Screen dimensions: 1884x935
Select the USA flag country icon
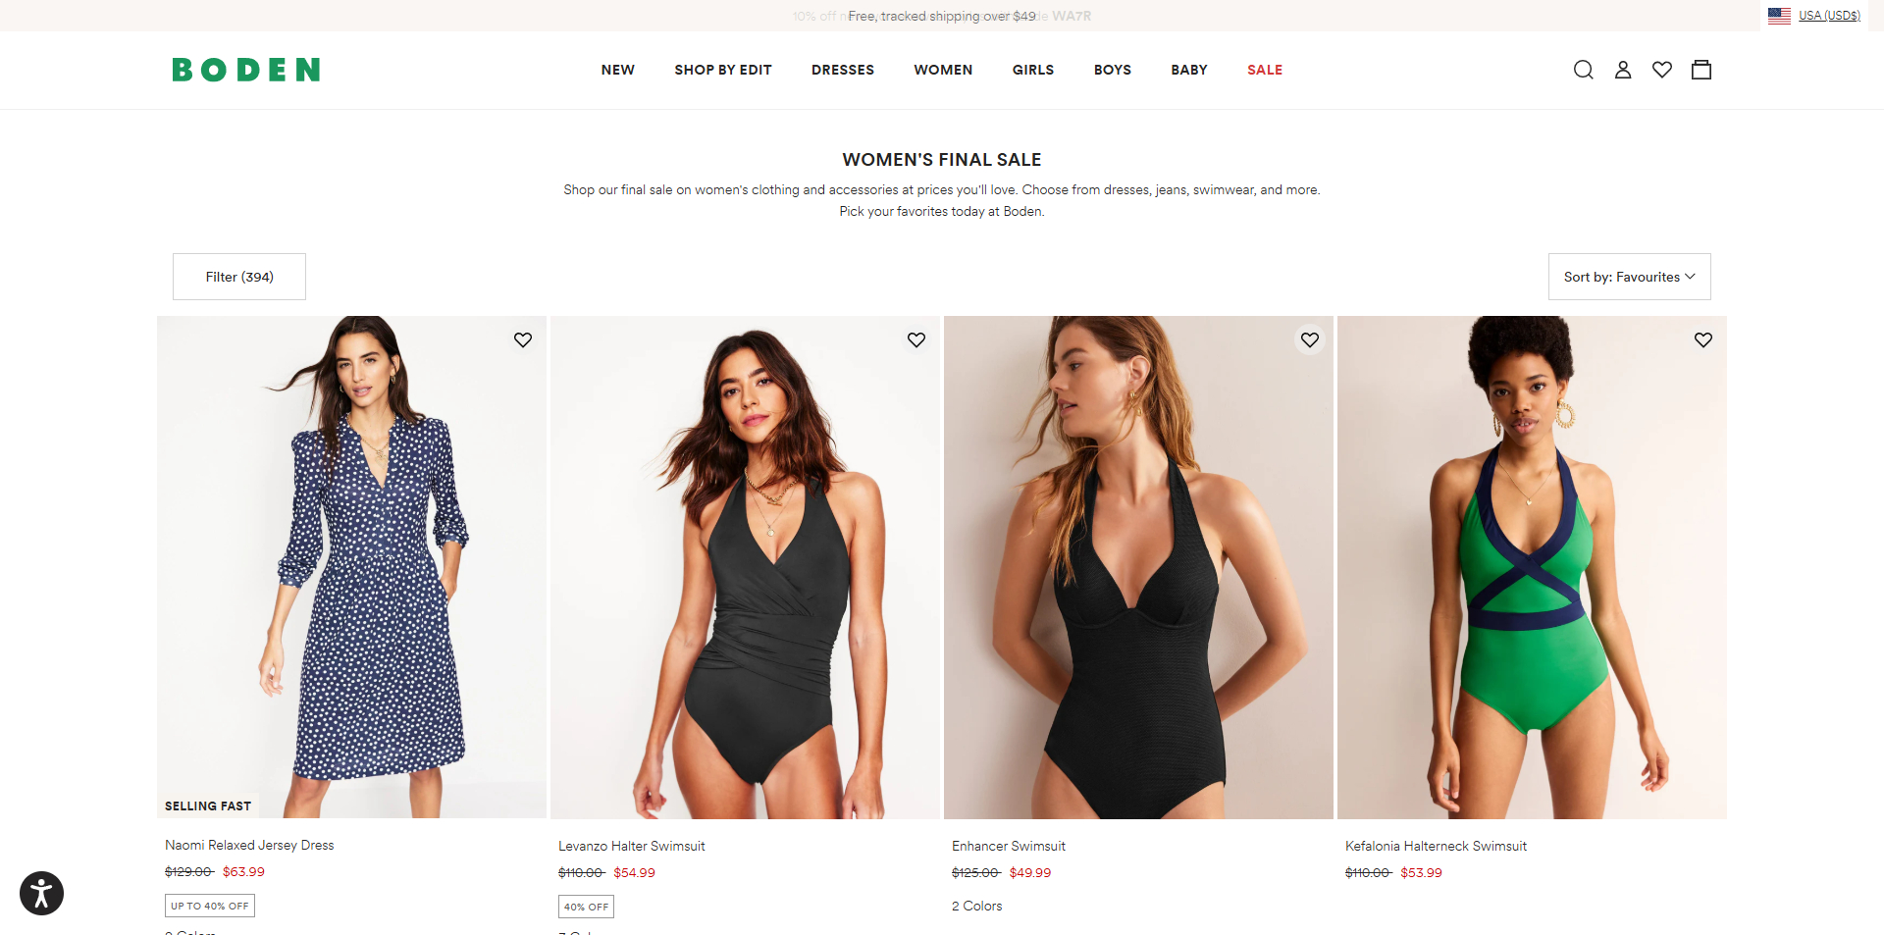[x=1779, y=16]
